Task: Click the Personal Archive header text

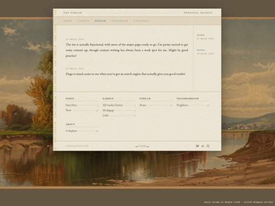Action: click(198, 13)
